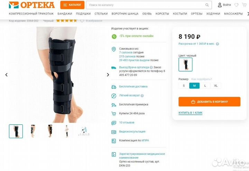The height and width of the screenshot is (171, 249).
Task: Select size XL option
Action: pyautogui.click(x=216, y=86)
